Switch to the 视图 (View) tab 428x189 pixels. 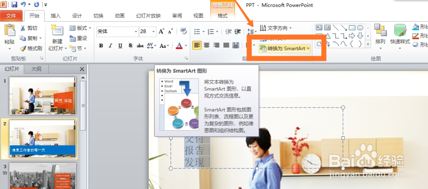(x=198, y=16)
